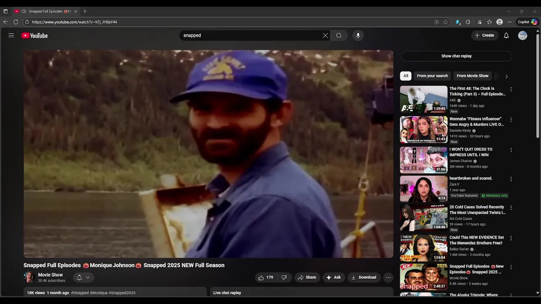This screenshot has width=541, height=304.
Task: Open options for I WON'T QUIT DRESS video
Action: point(511,150)
